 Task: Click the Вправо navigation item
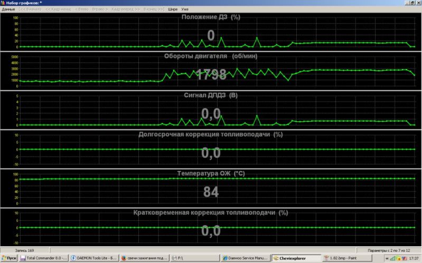(100, 9)
